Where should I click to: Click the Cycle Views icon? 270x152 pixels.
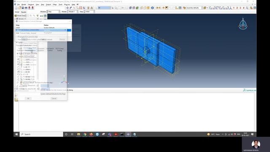pyautogui.click(x=84, y=8)
